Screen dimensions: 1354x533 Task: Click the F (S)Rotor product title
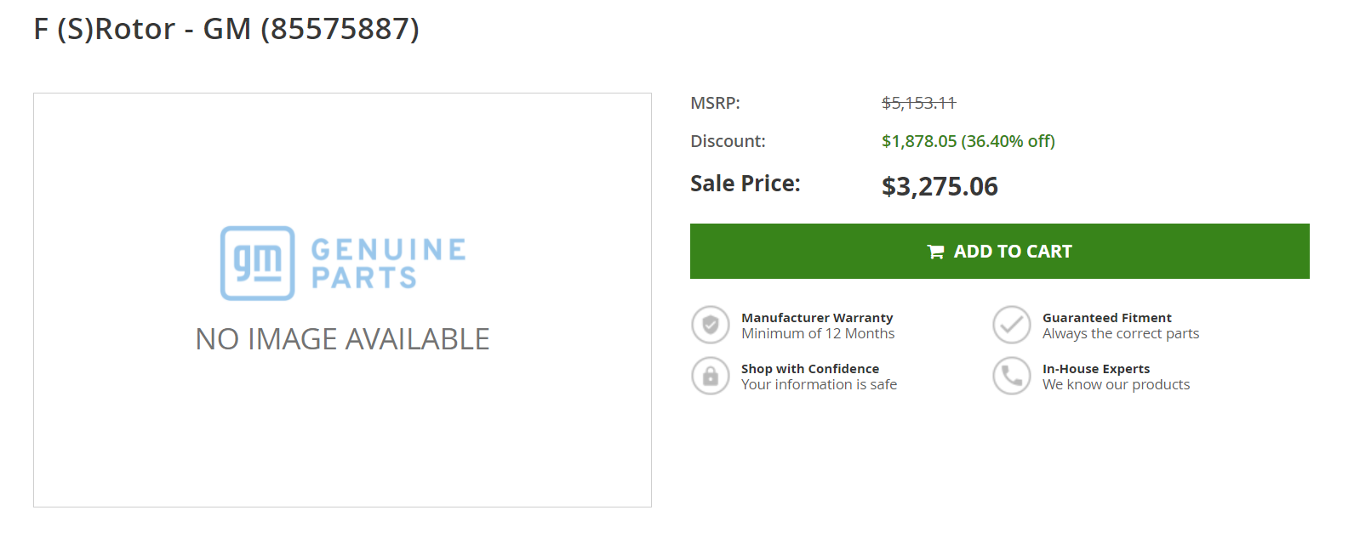[x=226, y=29]
